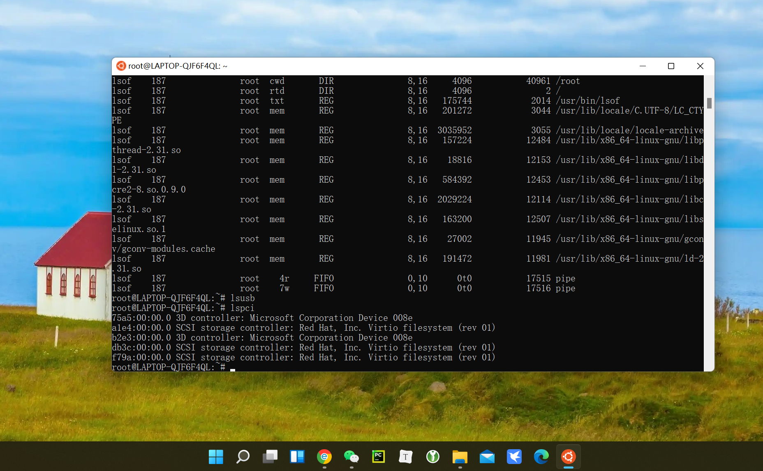Launch PyCharm from the taskbar
Image resolution: width=763 pixels, height=471 pixels.
tap(378, 457)
